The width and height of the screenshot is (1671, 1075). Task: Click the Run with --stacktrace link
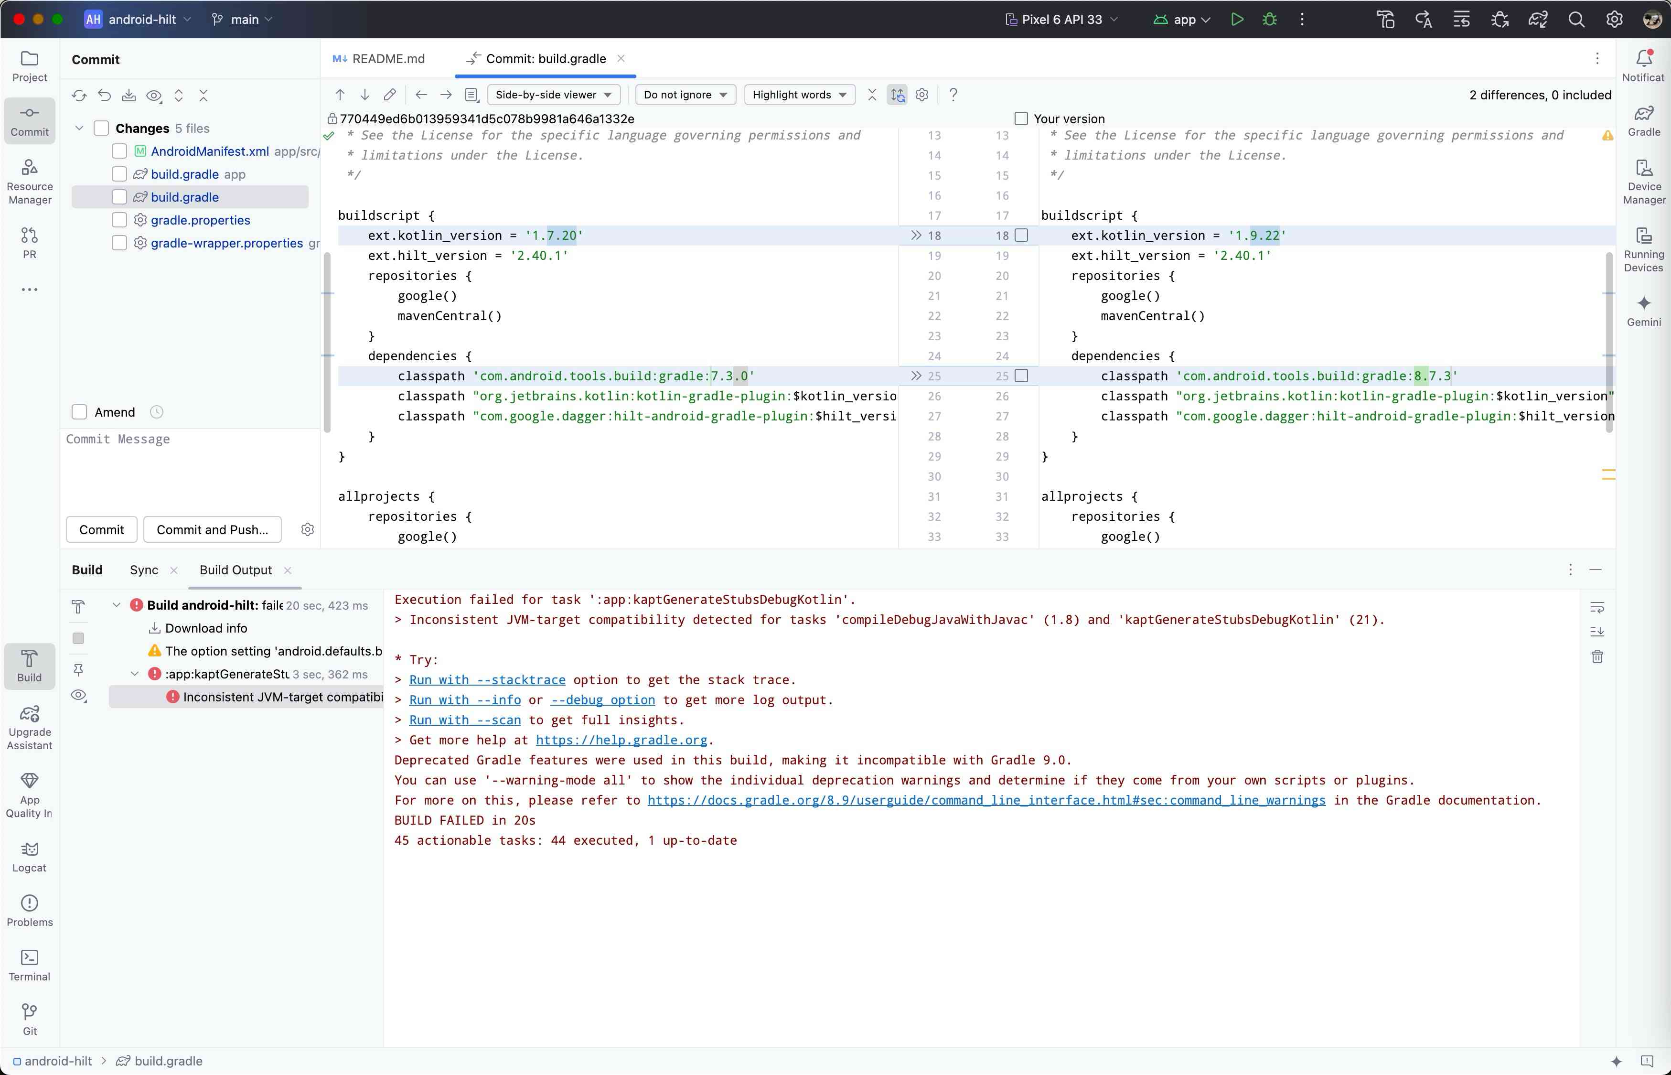coord(487,680)
